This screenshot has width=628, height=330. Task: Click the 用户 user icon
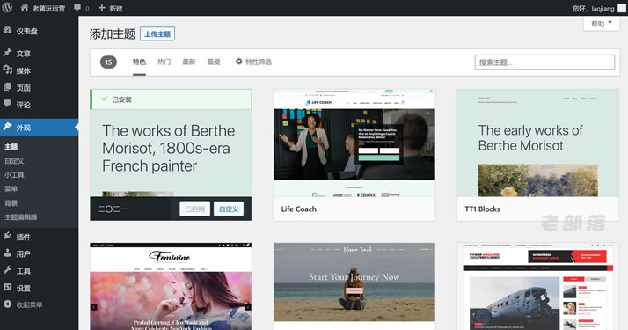(x=8, y=253)
